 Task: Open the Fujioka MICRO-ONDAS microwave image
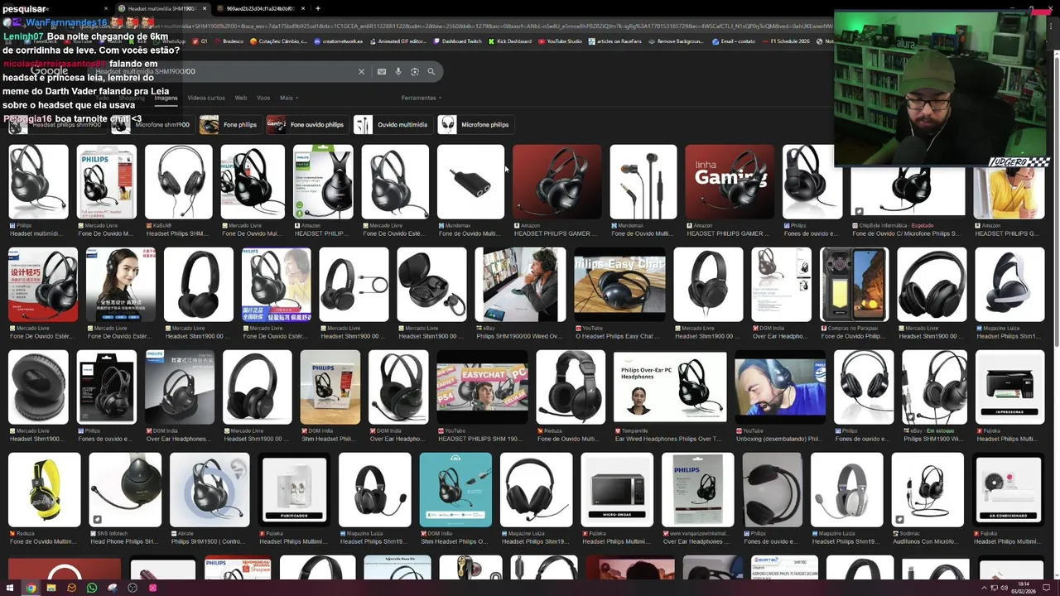point(617,490)
